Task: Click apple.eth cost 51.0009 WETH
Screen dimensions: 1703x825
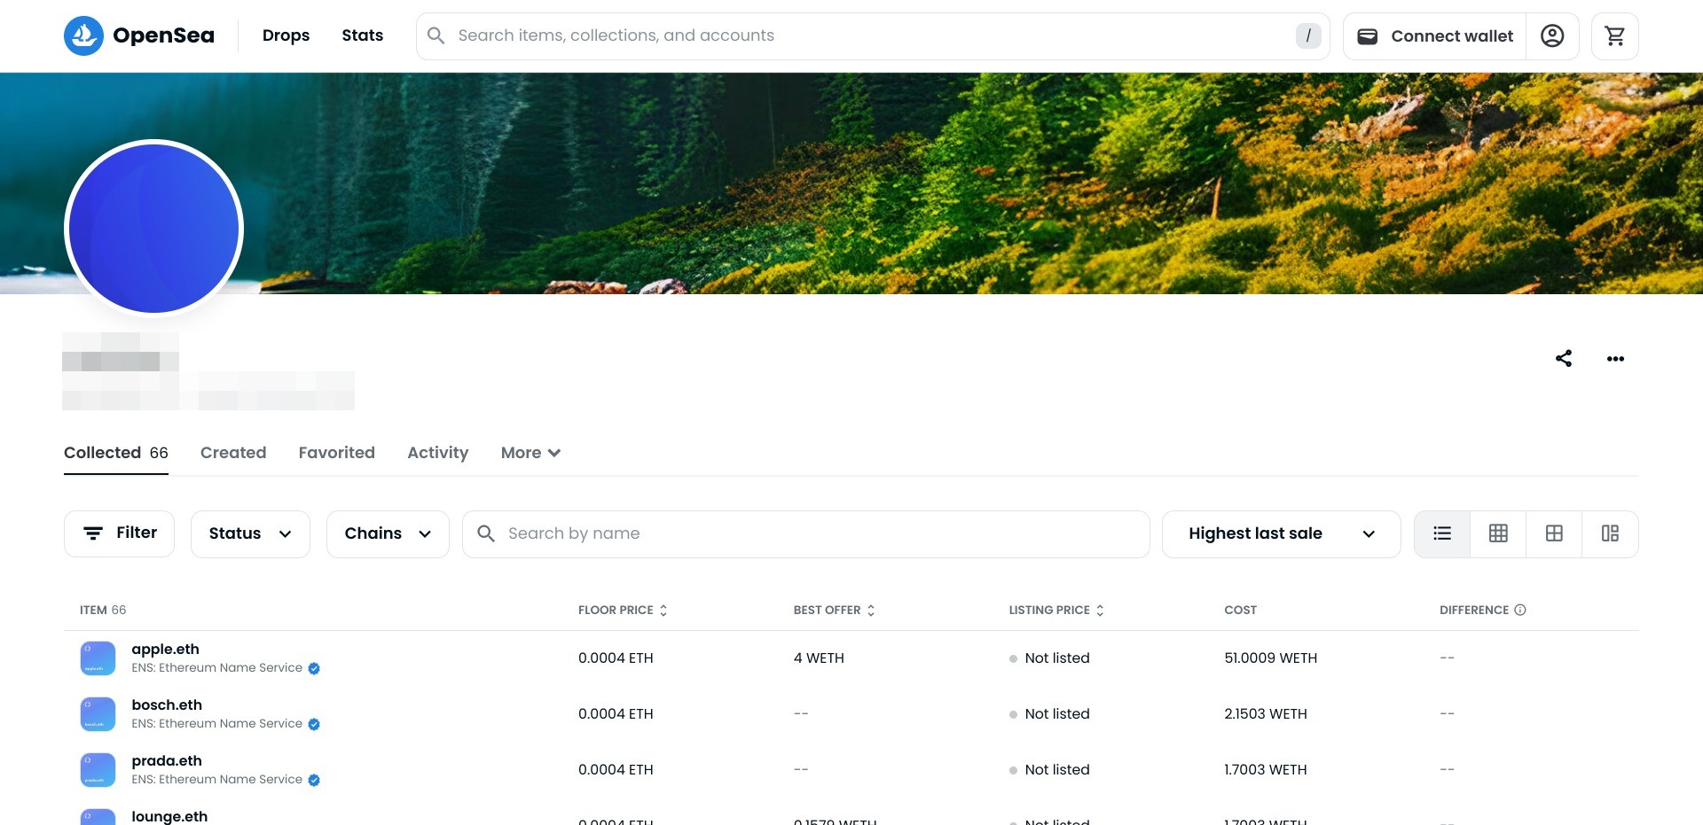Action: pos(1270,658)
